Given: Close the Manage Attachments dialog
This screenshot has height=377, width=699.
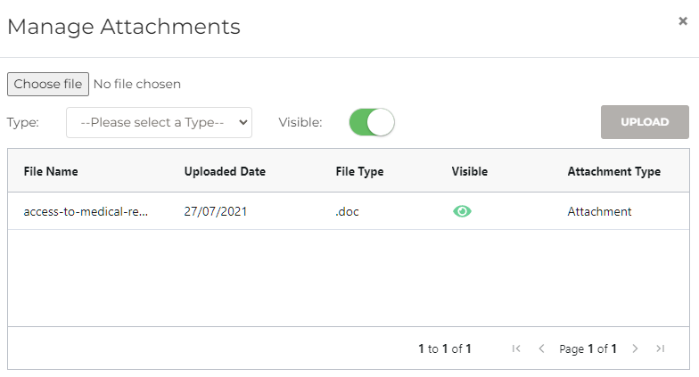Looking at the screenshot, I should (683, 21).
